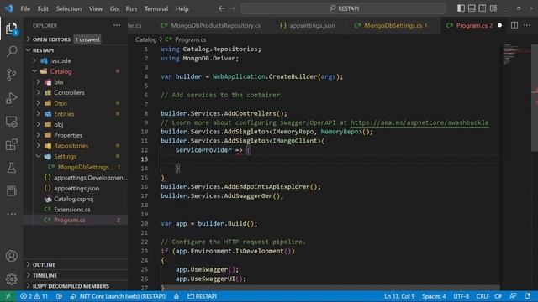Open the Run and Debug view

pyautogui.click(x=12, y=98)
